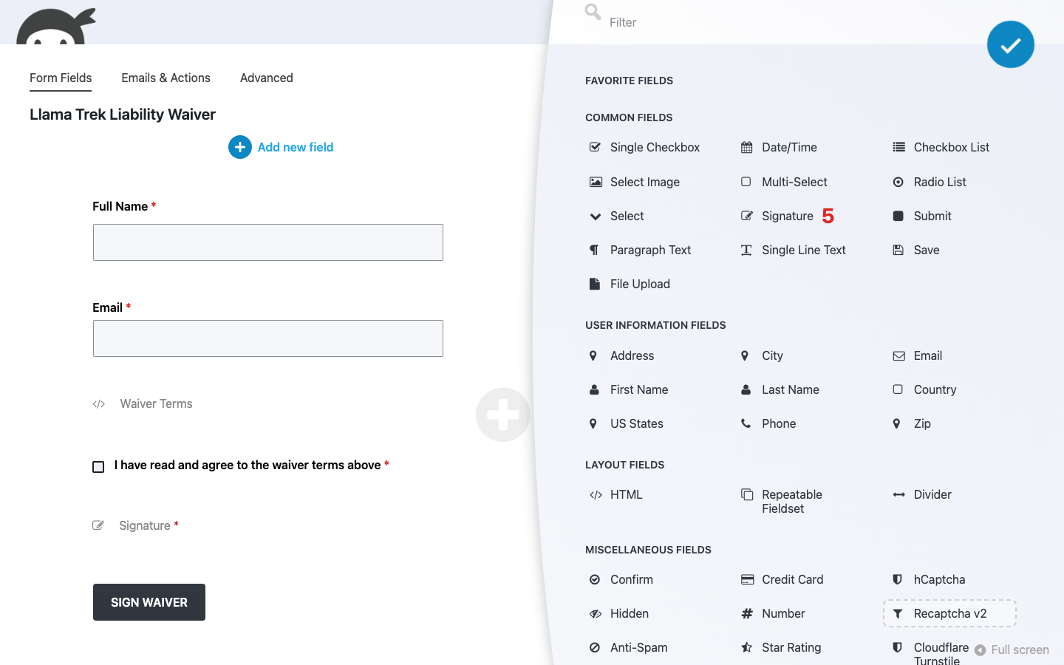Click the Add new field link

[x=281, y=147]
